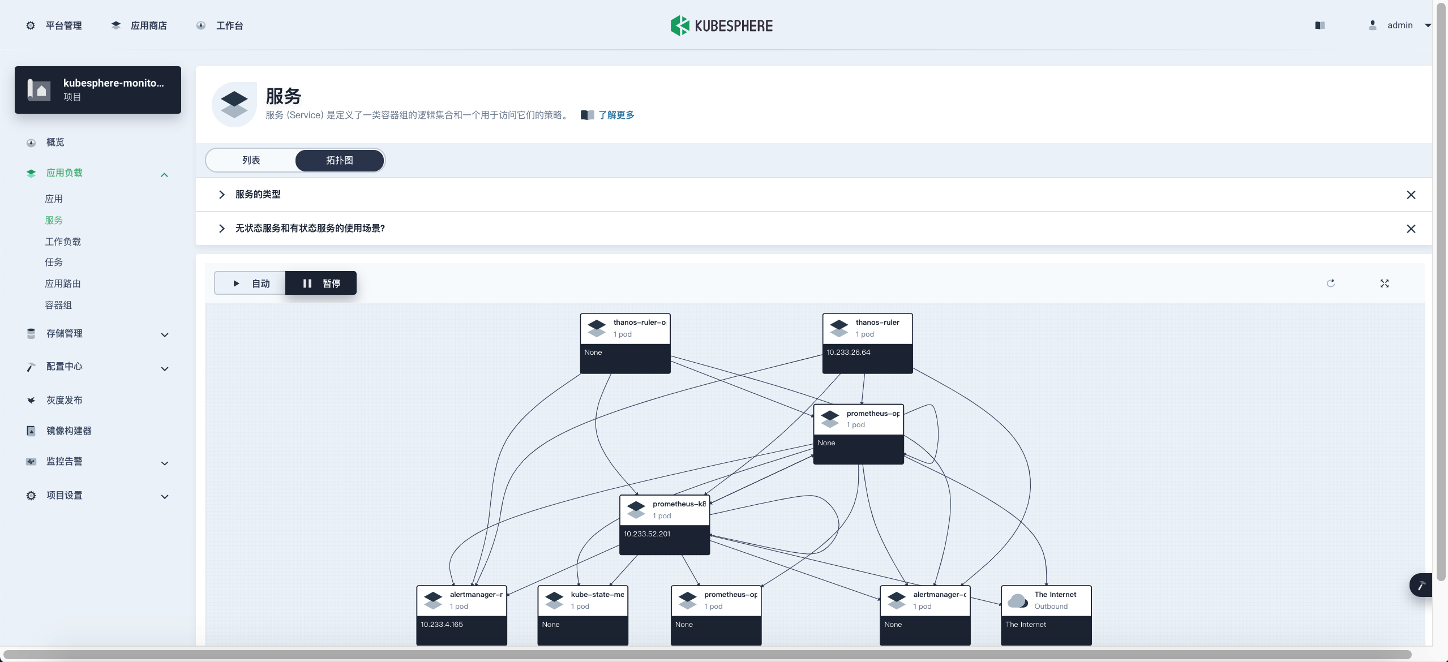Click The Internet cloud node icon
This screenshot has width=1448, height=662.
pos(1018,600)
